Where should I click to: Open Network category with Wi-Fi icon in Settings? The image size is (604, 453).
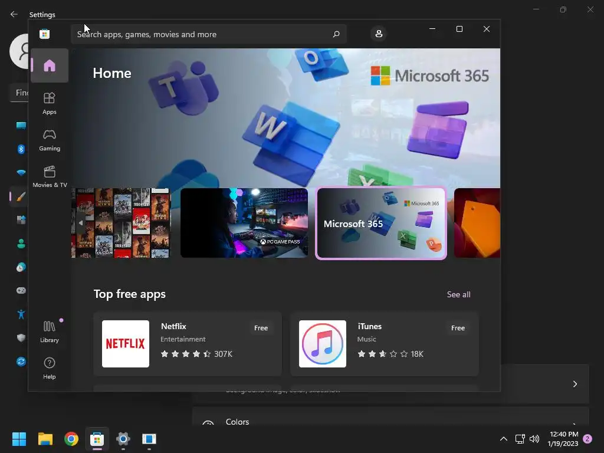coord(21,173)
